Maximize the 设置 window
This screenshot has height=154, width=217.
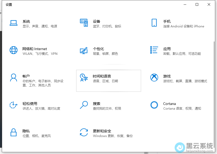pos(197,4)
